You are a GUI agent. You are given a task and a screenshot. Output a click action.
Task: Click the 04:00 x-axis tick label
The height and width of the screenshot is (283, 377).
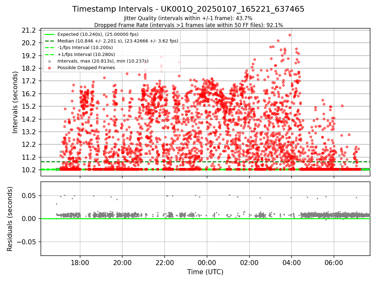[x=292, y=262]
